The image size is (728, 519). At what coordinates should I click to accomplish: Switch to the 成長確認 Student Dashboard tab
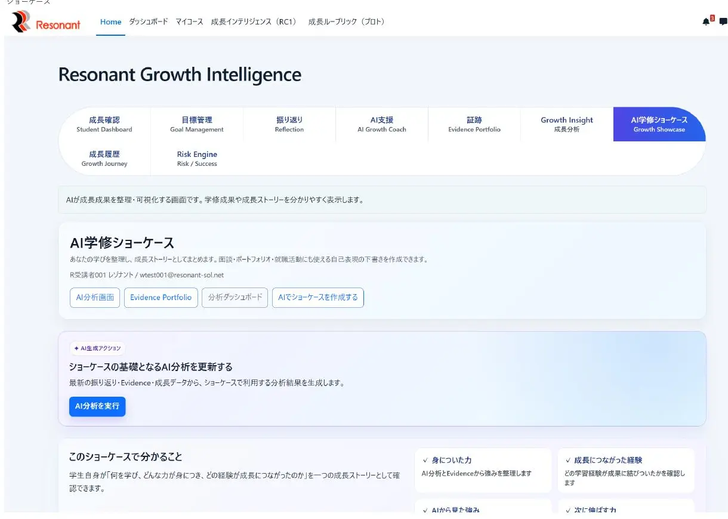tap(104, 124)
